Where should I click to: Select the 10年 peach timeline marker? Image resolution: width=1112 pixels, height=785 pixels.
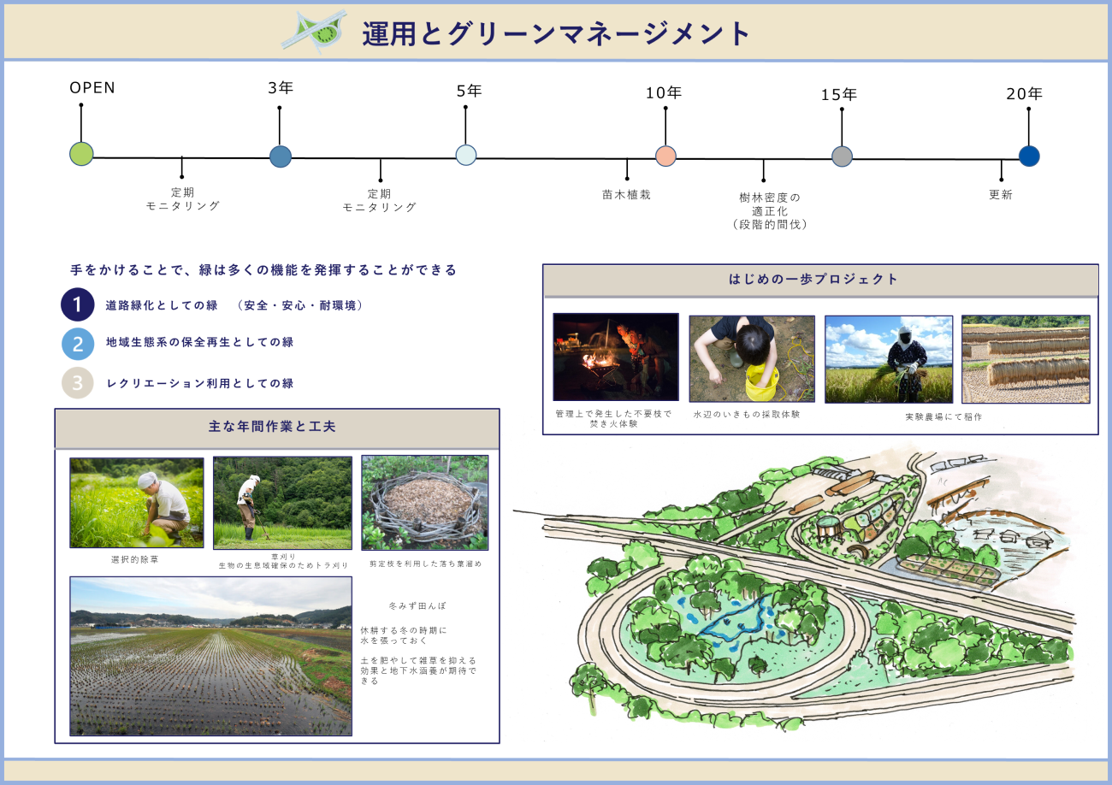pyautogui.click(x=665, y=156)
